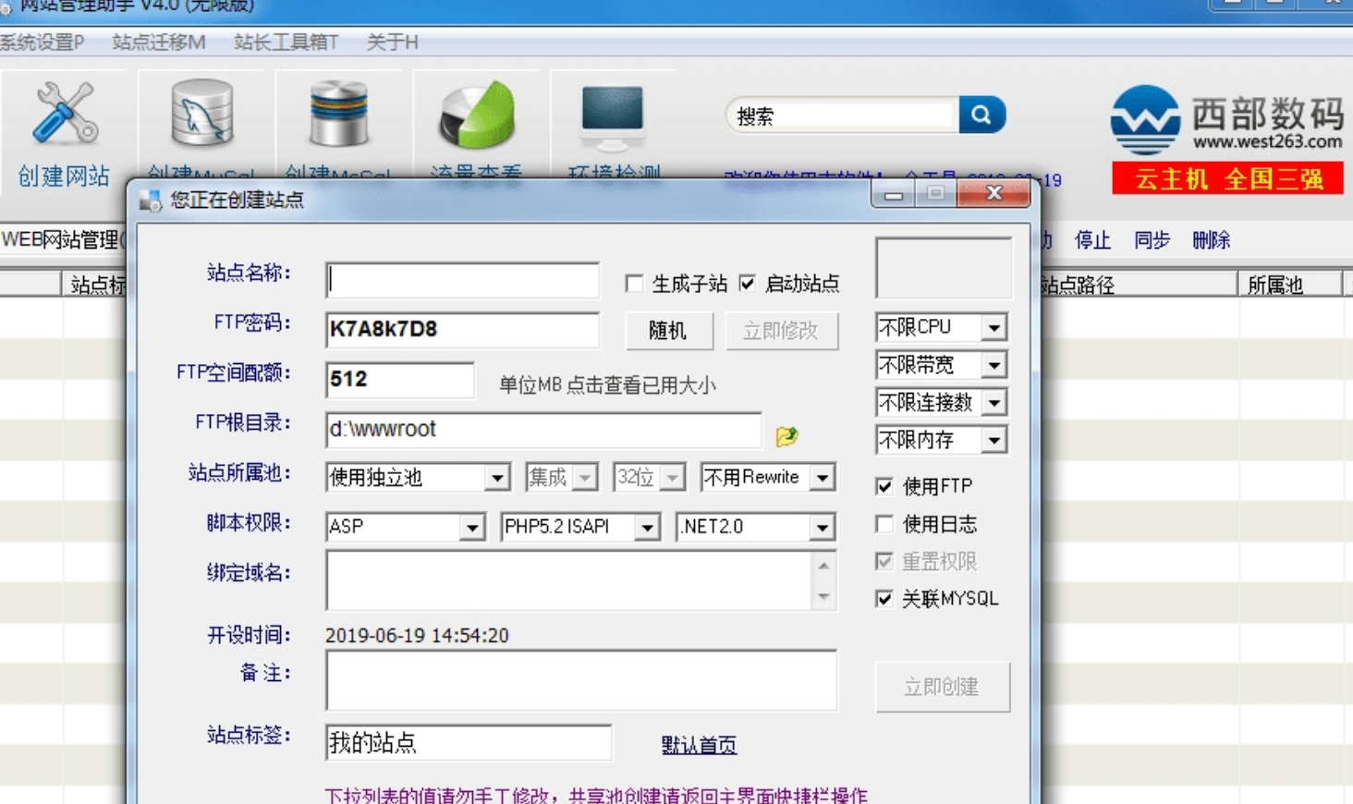Uncheck the 使用FTP option
The image size is (1353, 804).
click(x=884, y=486)
